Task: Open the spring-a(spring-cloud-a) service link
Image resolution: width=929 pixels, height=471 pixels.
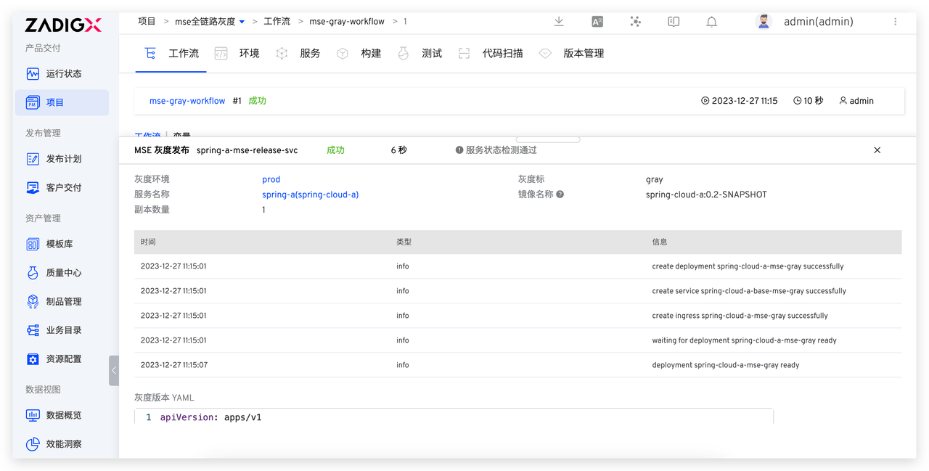Action: coord(310,194)
